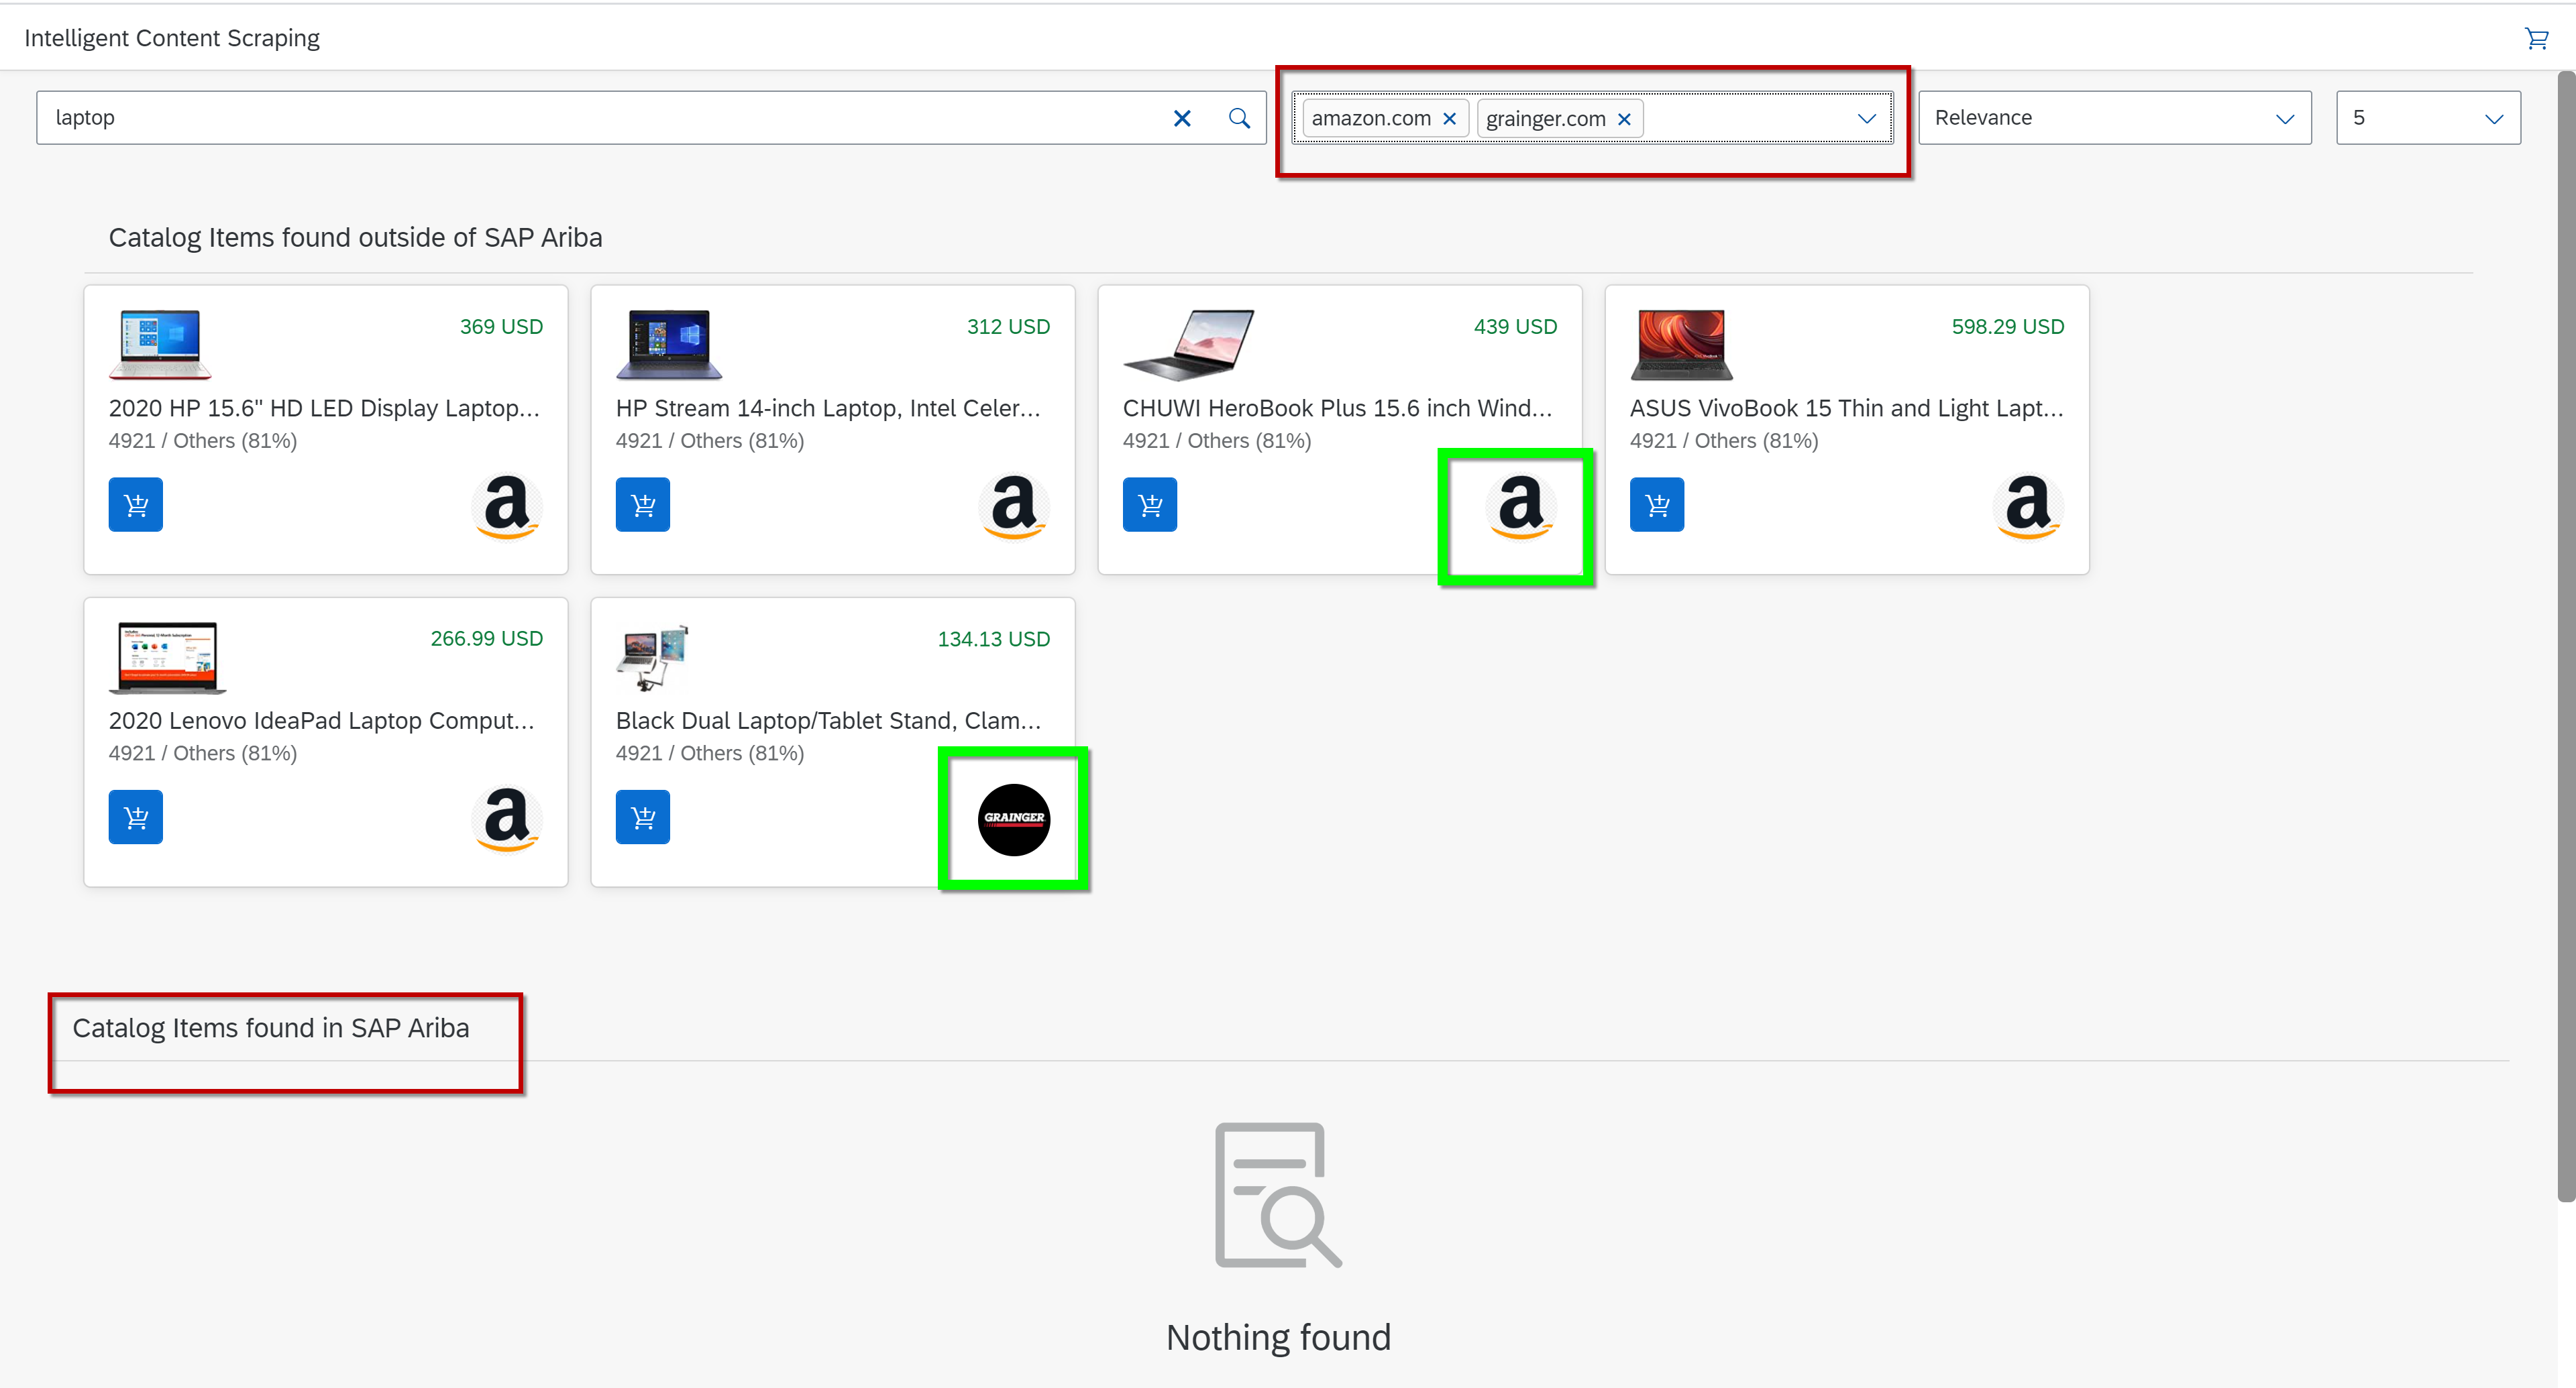Open HP Stream 14-inch Laptop title
The width and height of the screenshot is (2576, 1388).
coord(828,408)
